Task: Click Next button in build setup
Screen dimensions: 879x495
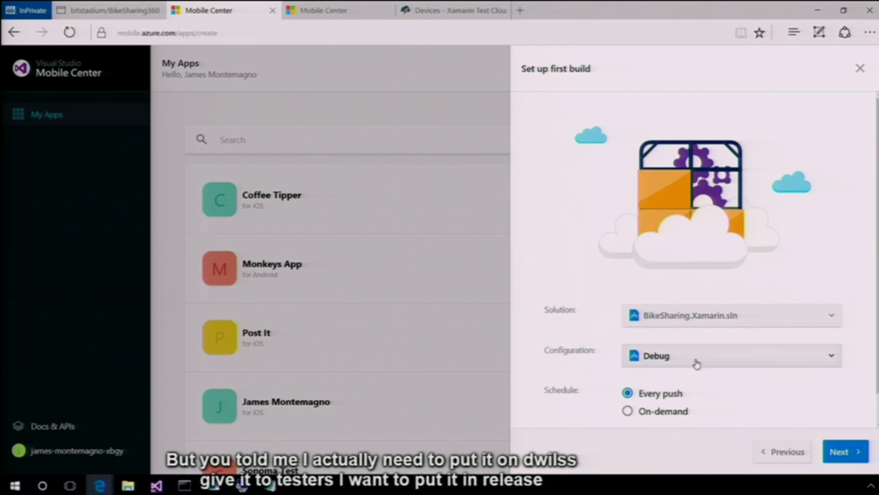Action: coord(846,451)
